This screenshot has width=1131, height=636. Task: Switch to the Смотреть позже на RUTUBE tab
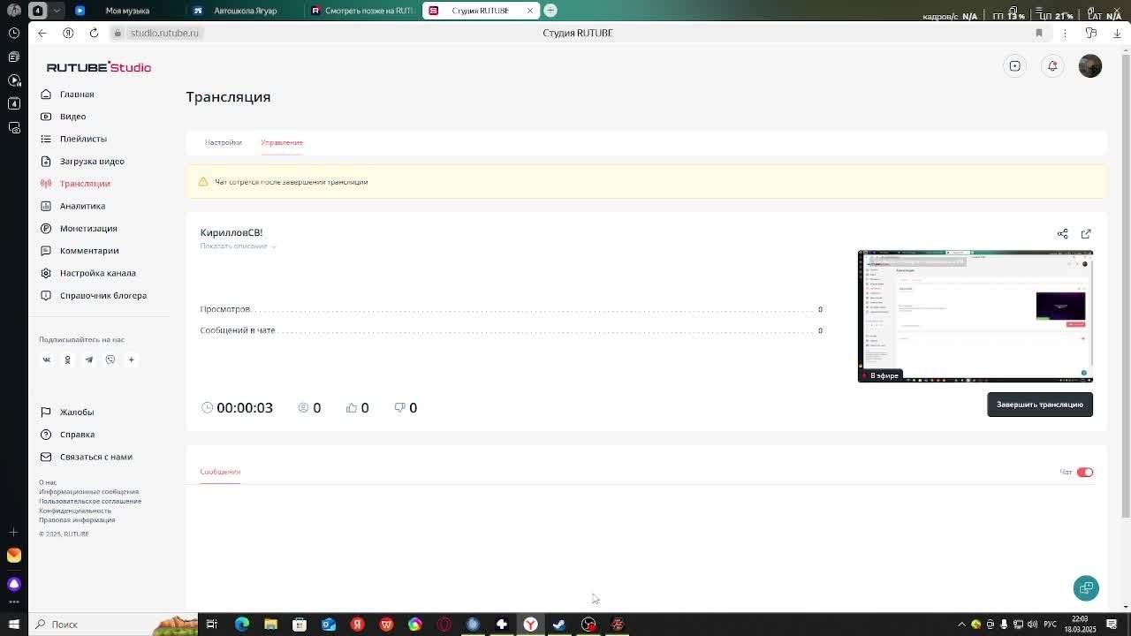363,11
